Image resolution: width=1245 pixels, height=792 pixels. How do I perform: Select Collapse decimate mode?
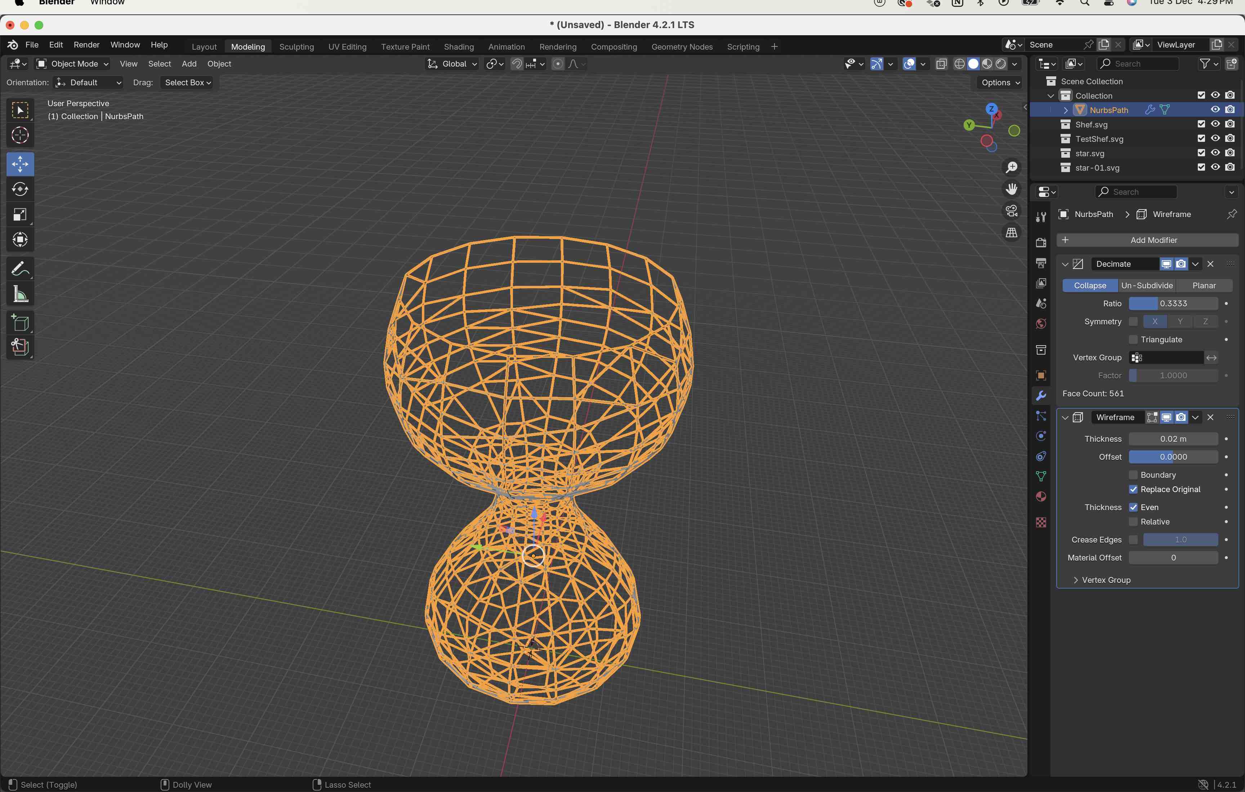[1090, 286]
